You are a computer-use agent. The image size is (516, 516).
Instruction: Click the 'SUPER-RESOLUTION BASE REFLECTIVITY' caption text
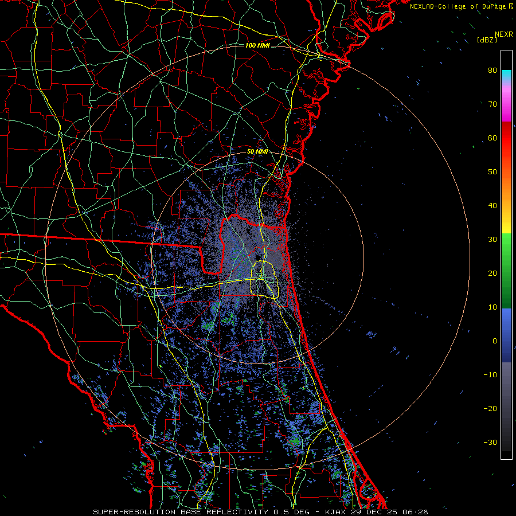(181, 512)
